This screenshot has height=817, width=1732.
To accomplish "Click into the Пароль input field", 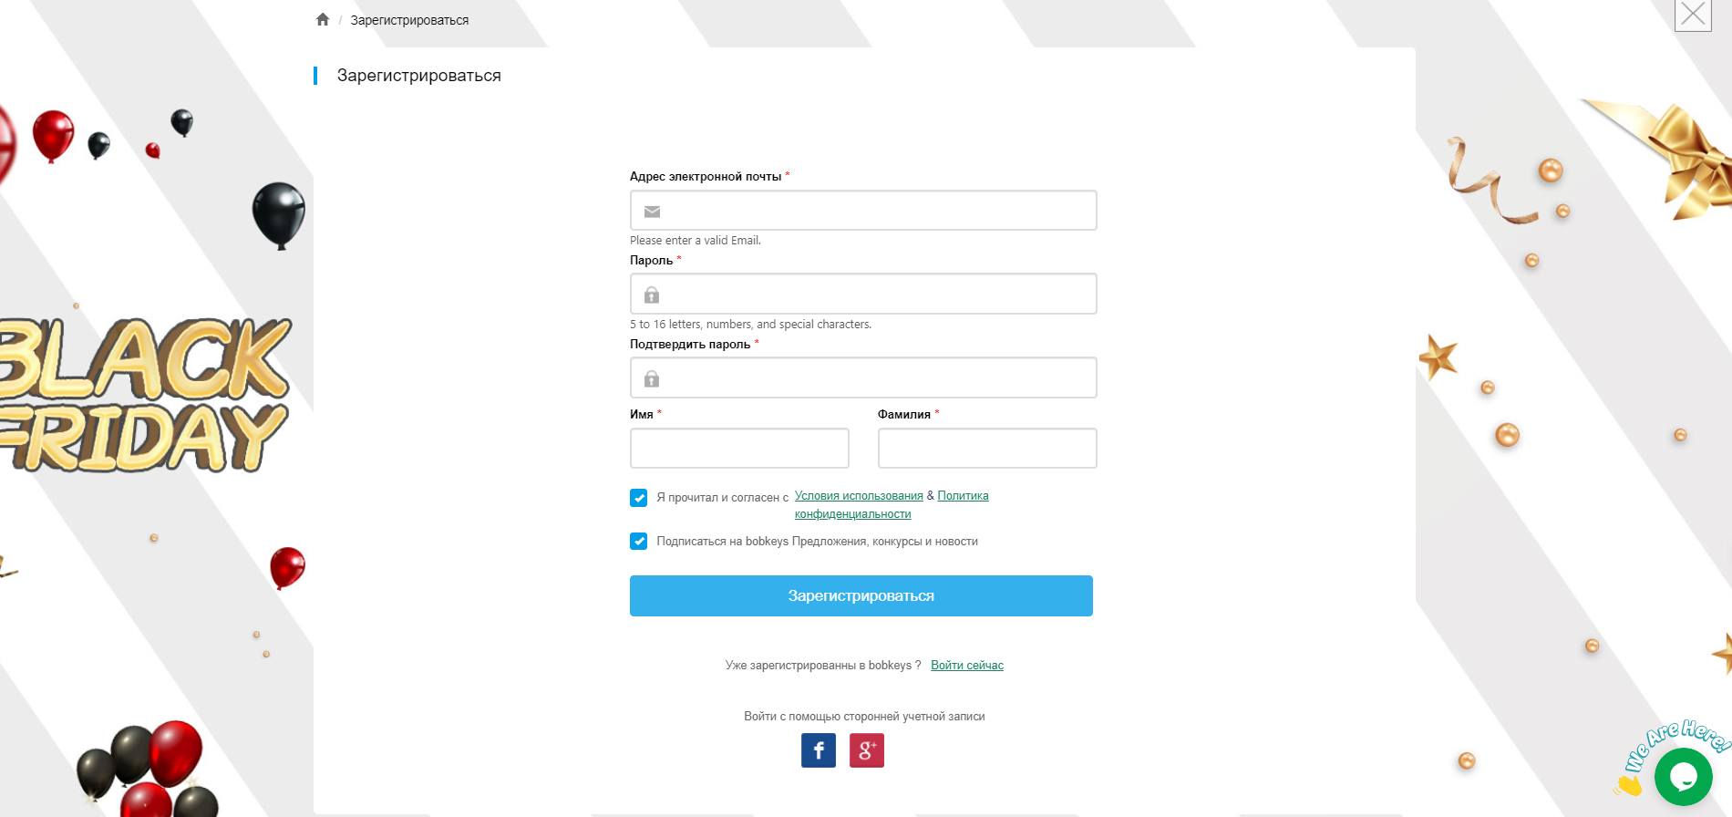I will tap(875, 295).
